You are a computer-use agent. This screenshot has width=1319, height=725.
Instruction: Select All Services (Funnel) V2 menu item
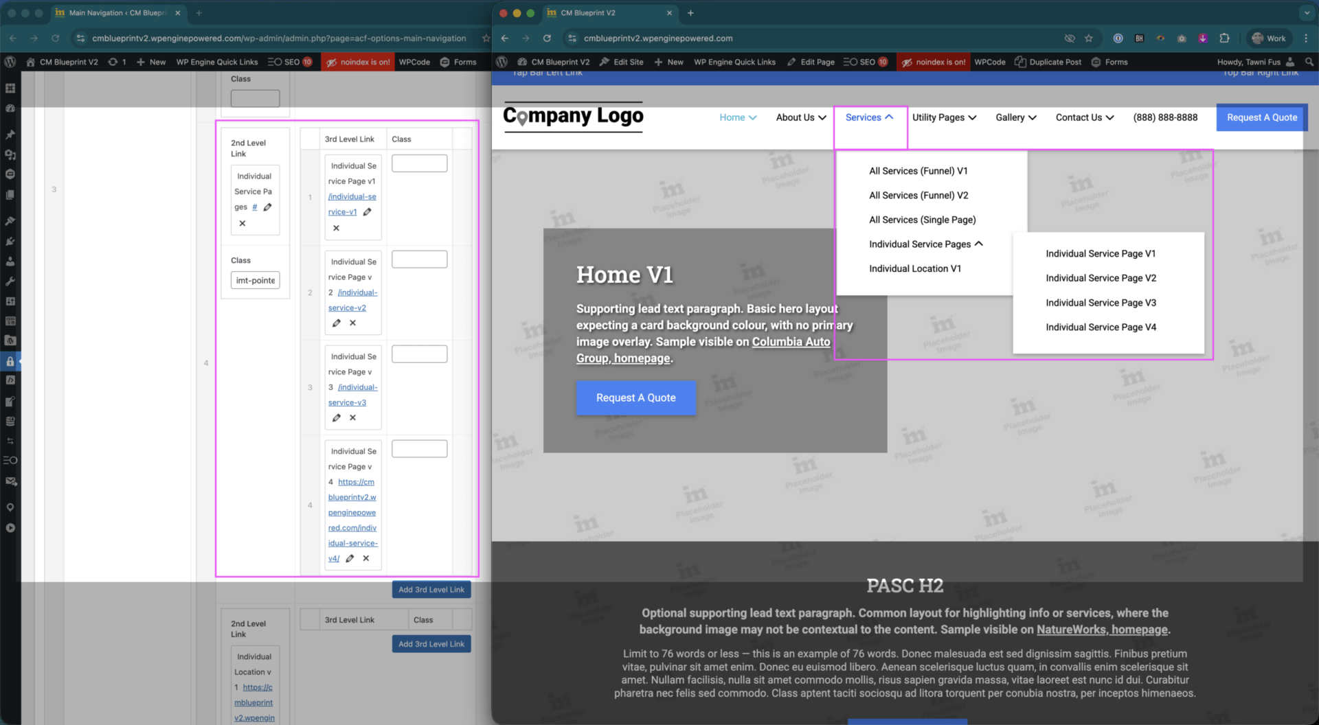coord(918,196)
